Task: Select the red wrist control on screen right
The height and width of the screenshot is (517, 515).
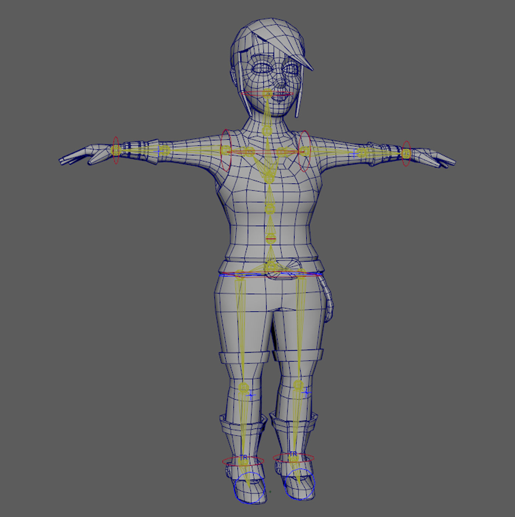Action: tap(406, 153)
